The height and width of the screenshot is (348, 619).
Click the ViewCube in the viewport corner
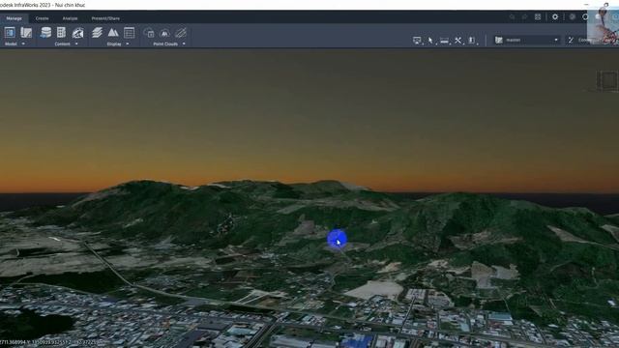[x=608, y=81]
